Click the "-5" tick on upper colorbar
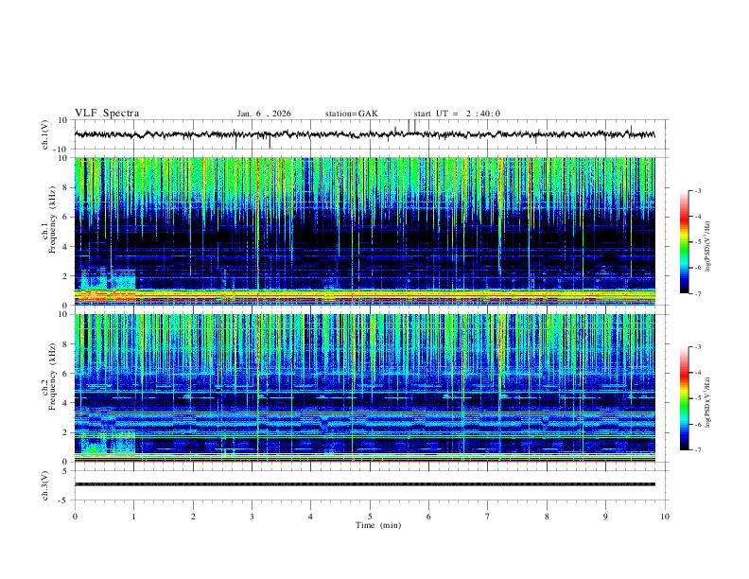749x579 pixels. (x=697, y=242)
